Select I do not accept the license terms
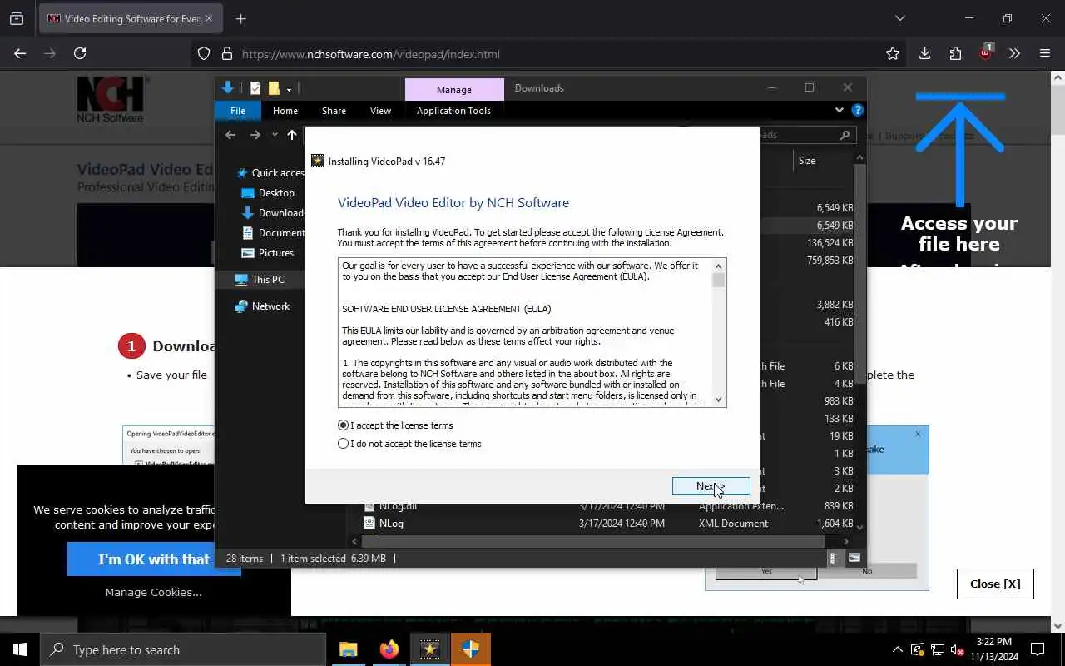This screenshot has height=666, width=1065. pos(409,444)
